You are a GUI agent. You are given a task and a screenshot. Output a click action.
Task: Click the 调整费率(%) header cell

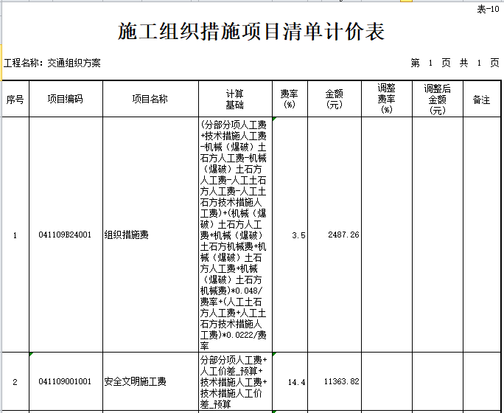387,99
